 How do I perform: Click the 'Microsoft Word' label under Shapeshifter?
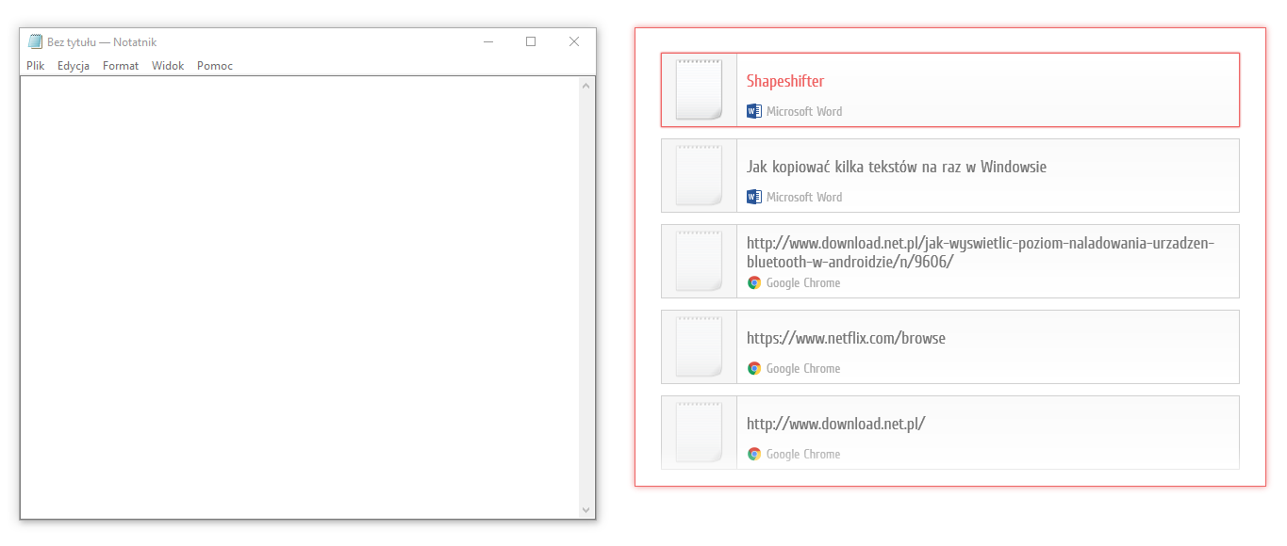coord(804,111)
